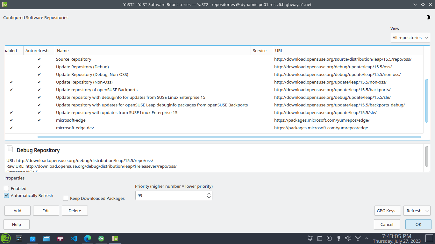Increase Priority value with the up spinner

tap(209, 193)
